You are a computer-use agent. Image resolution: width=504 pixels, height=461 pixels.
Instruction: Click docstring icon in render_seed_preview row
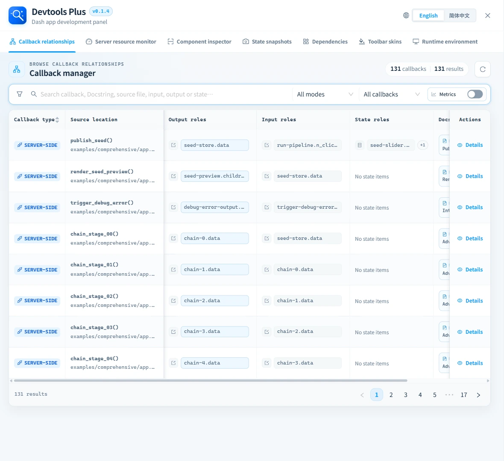[x=445, y=172]
